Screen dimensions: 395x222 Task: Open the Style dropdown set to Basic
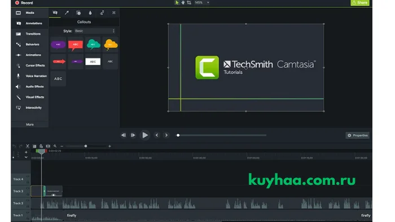(x=95, y=31)
